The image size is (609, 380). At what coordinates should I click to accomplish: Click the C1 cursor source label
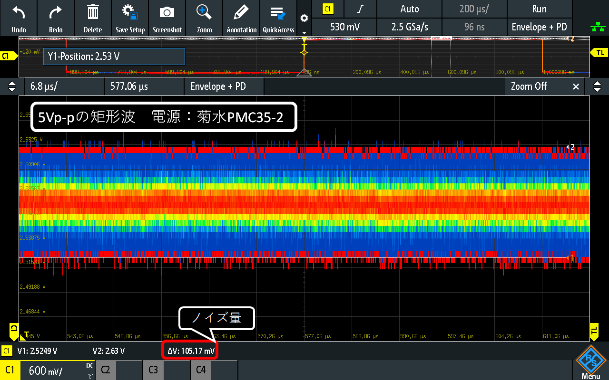(x=7, y=351)
